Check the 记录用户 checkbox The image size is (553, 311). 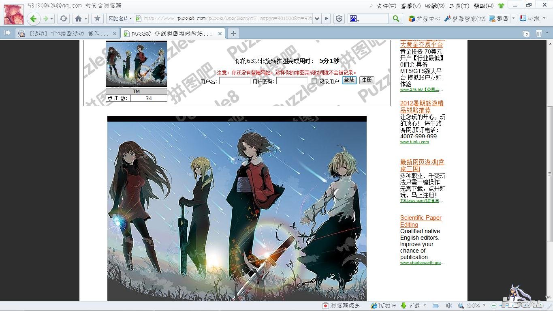tap(314, 81)
